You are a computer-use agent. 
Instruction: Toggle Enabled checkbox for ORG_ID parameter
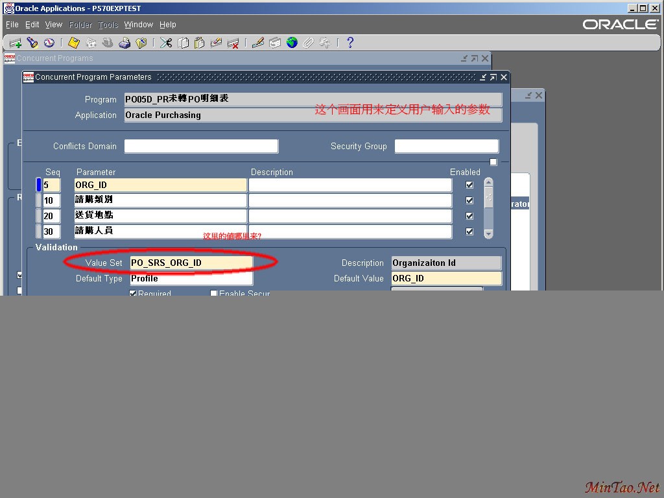[x=469, y=185]
